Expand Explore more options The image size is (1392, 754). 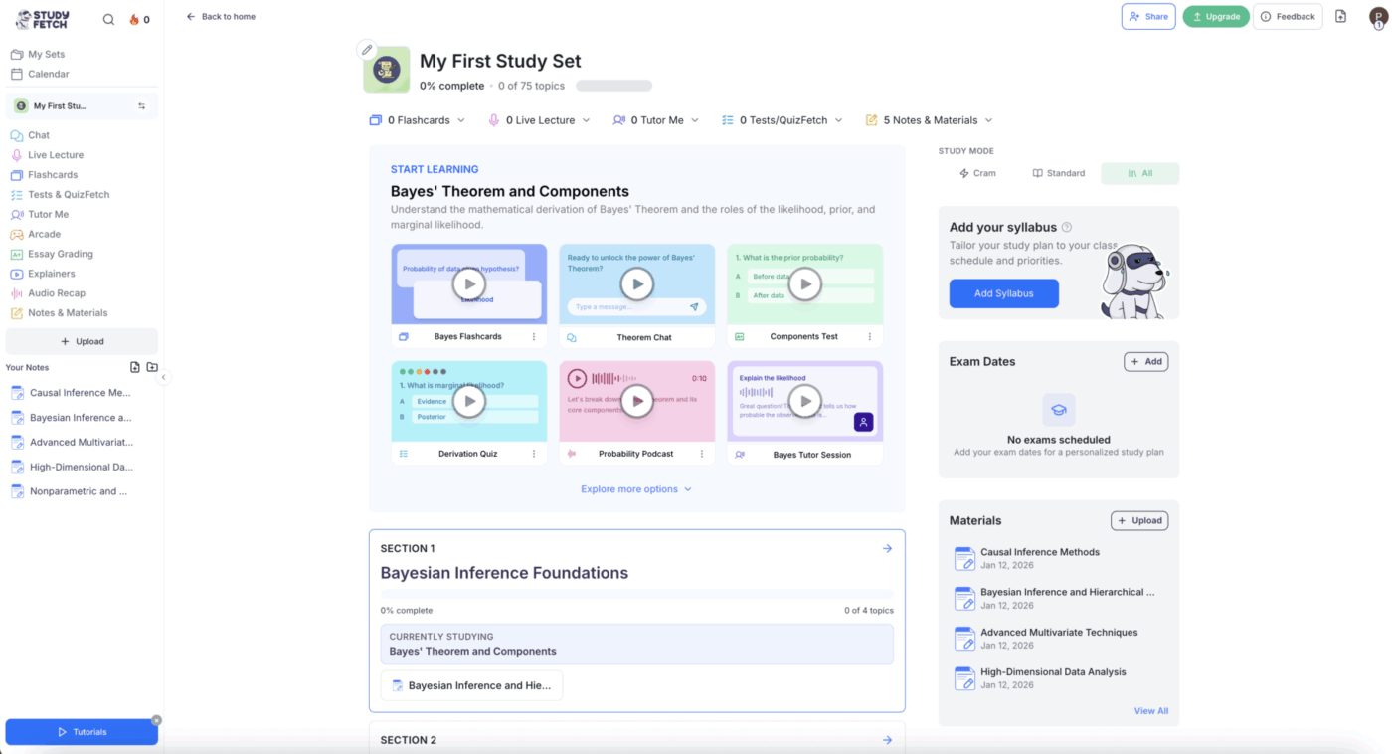pos(636,489)
